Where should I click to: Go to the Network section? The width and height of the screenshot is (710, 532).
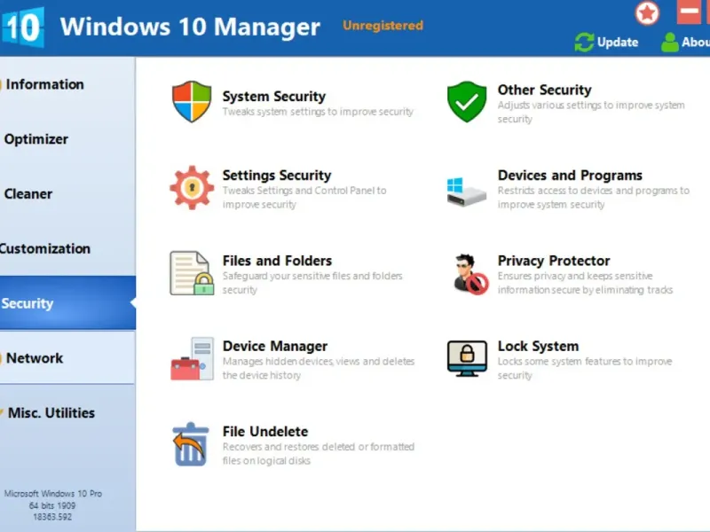click(x=35, y=358)
